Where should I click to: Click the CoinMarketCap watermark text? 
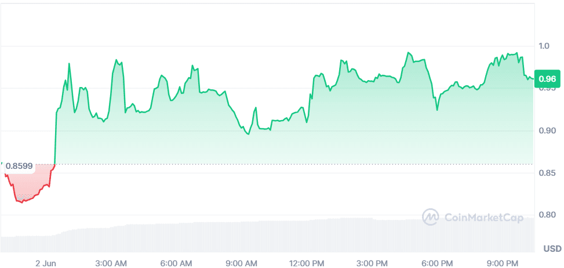click(x=483, y=218)
